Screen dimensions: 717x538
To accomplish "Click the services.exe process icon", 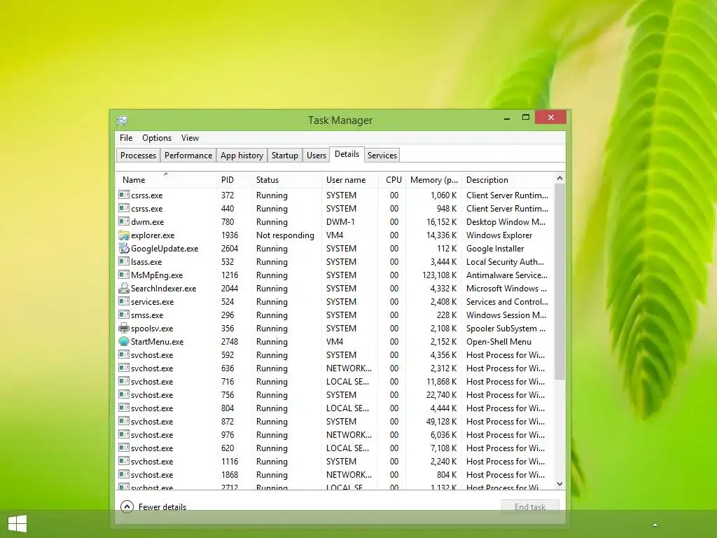I will (x=123, y=301).
